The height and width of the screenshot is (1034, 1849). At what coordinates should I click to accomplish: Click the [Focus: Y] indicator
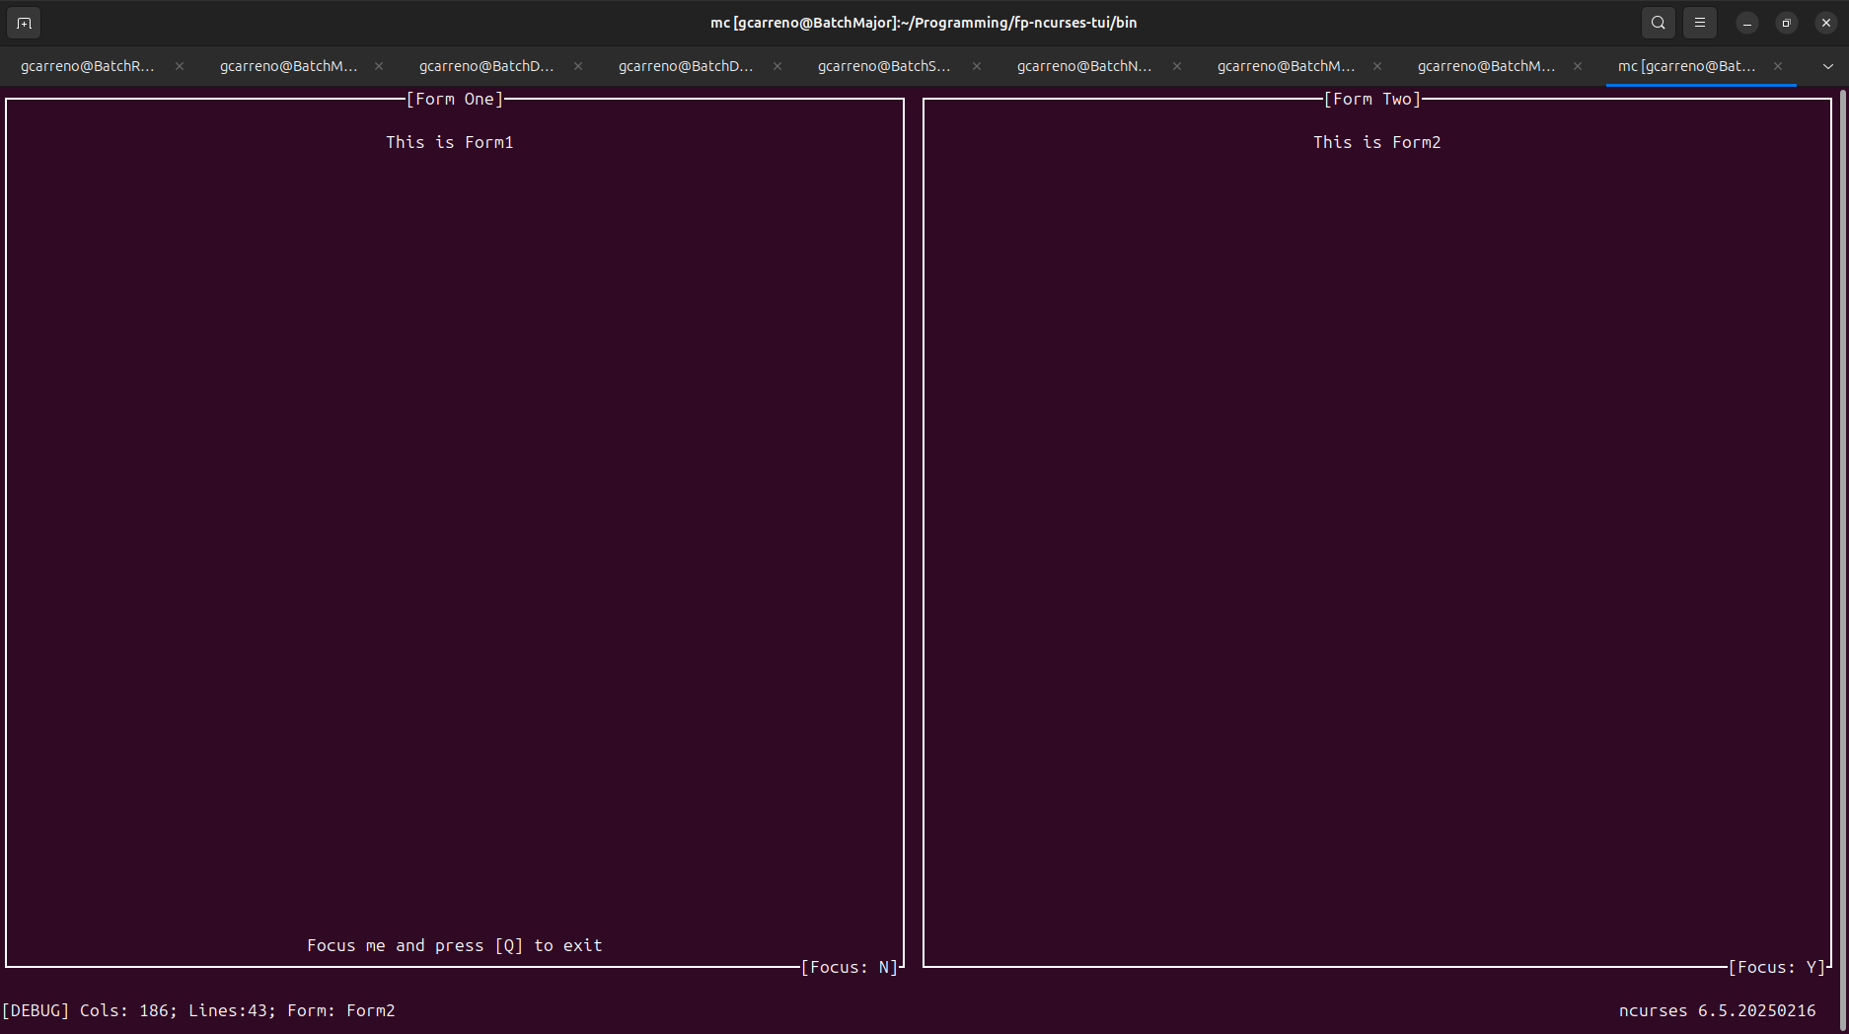(x=1777, y=967)
